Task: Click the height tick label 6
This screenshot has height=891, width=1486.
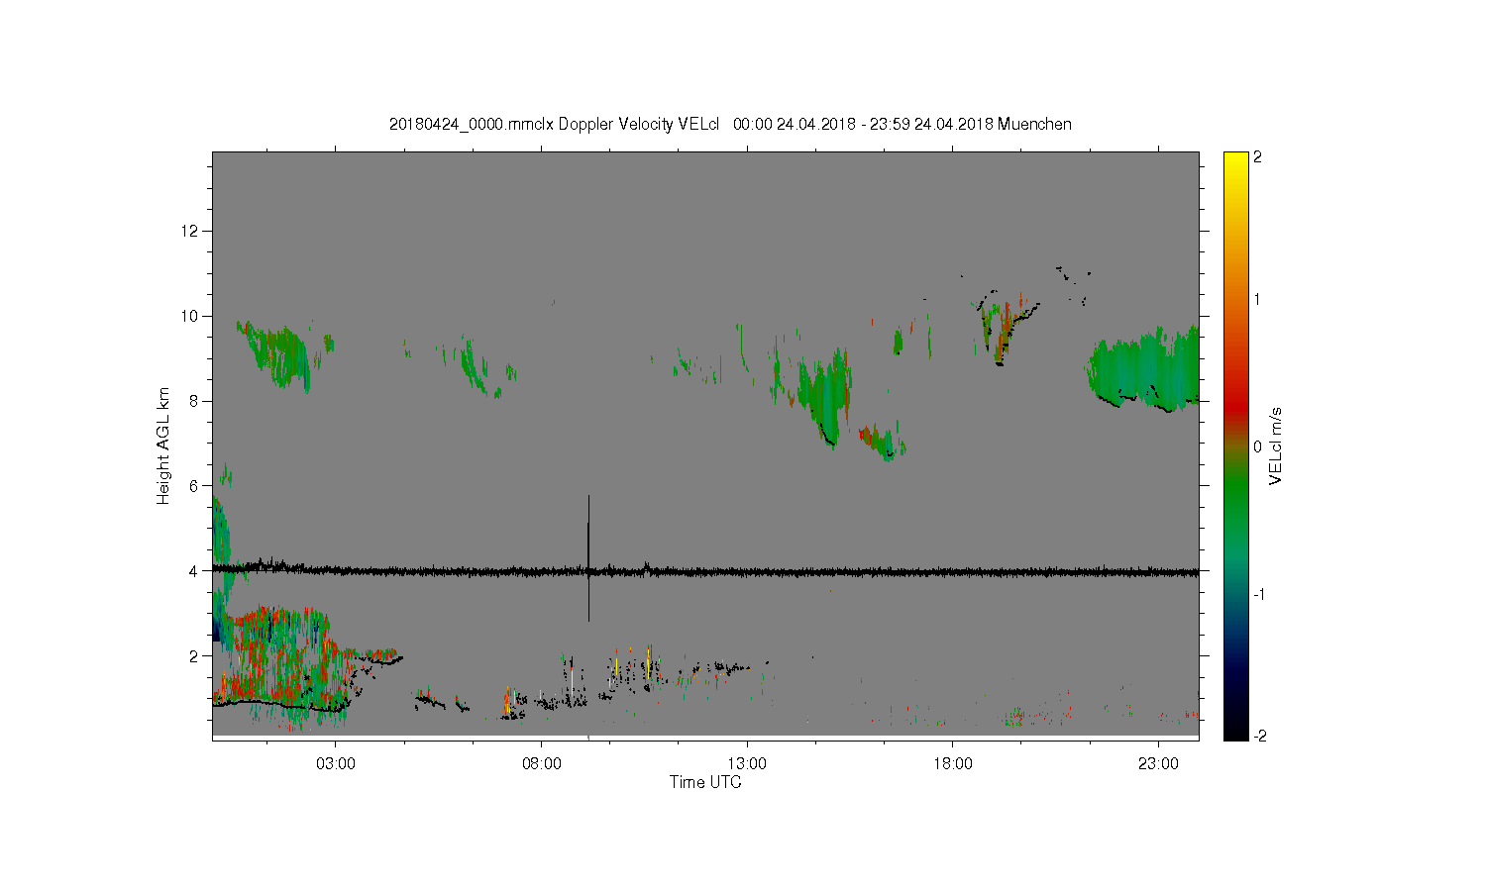Action: coord(195,485)
